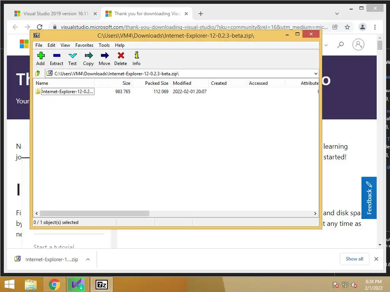Click the volume tray icon

click(354, 285)
